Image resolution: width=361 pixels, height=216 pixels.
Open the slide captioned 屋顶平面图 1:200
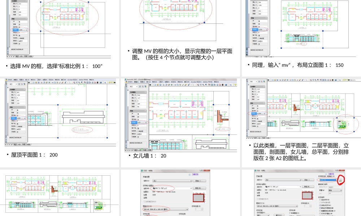(60, 123)
